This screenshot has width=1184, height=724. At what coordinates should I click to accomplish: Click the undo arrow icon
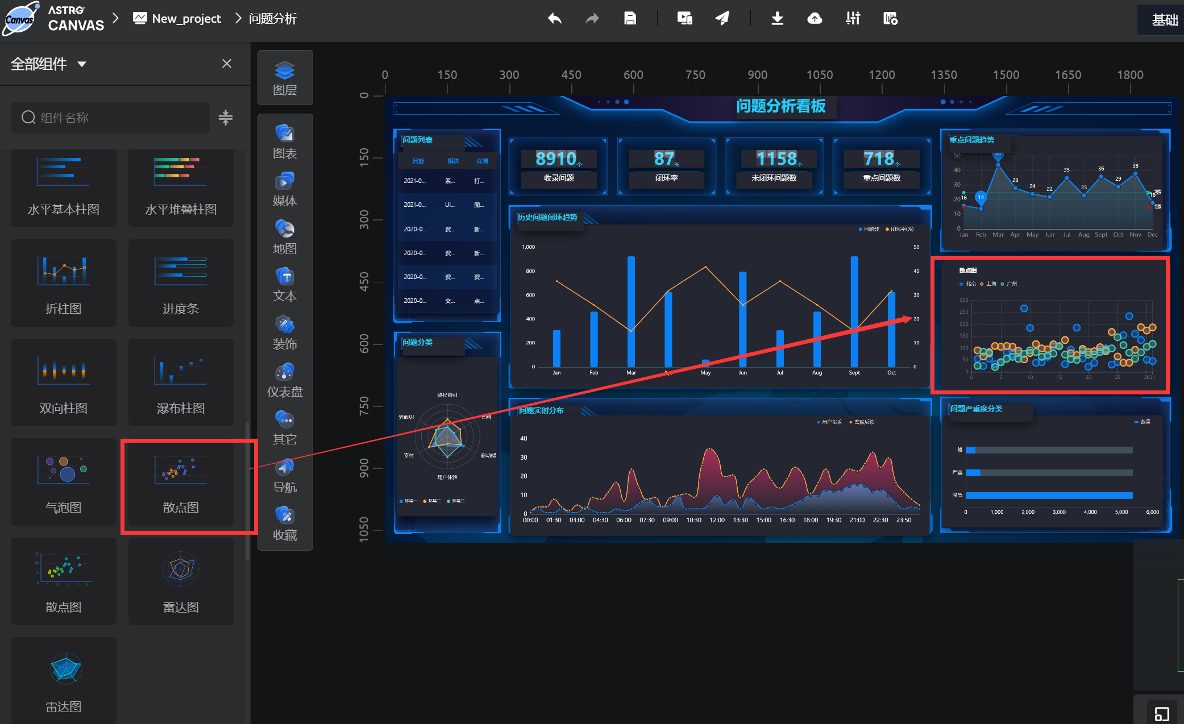point(555,19)
